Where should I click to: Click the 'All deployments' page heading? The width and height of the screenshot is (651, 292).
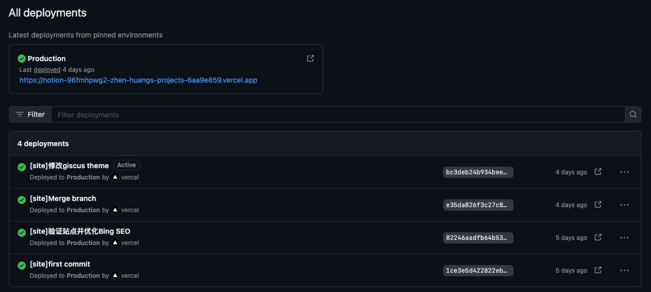point(48,13)
